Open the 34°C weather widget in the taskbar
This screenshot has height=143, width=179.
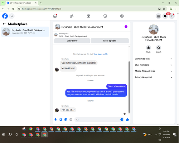[147, 134]
